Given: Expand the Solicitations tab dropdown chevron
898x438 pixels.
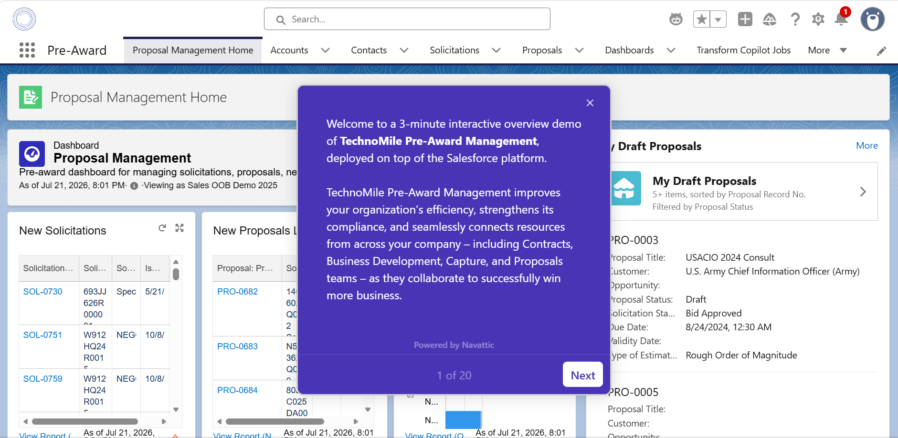Looking at the screenshot, I should pyautogui.click(x=497, y=51).
